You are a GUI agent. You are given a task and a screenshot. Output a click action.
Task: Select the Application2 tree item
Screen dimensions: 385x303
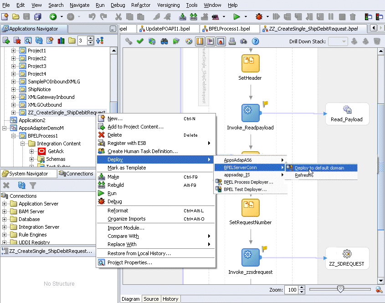tap(32, 120)
